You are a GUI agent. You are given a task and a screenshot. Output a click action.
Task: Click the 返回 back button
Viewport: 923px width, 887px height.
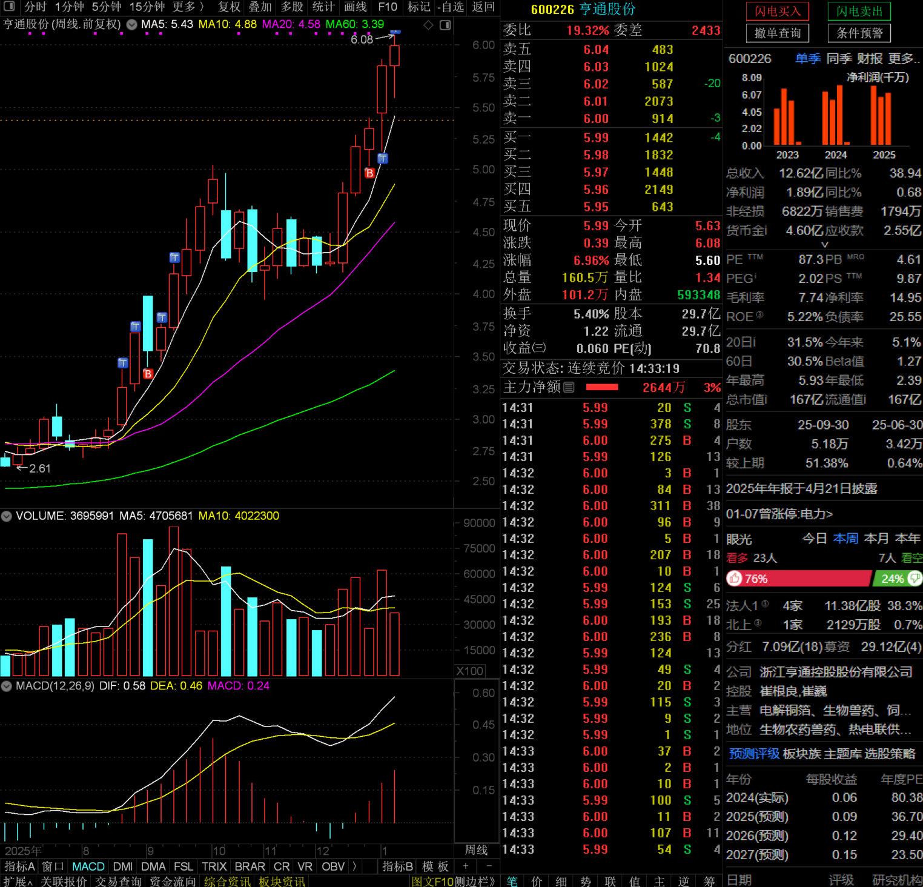[x=483, y=7]
